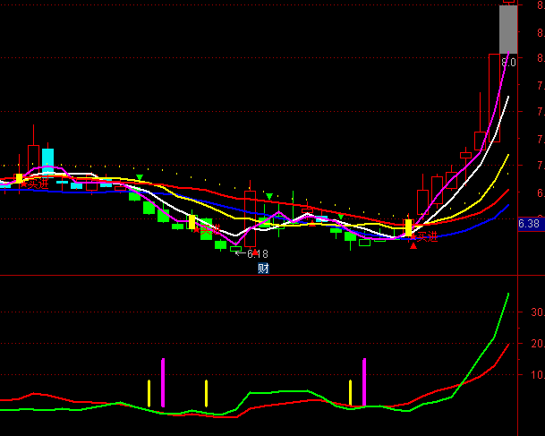
Task: Click the 8.0 price label near gray candle
Action: (x=508, y=63)
